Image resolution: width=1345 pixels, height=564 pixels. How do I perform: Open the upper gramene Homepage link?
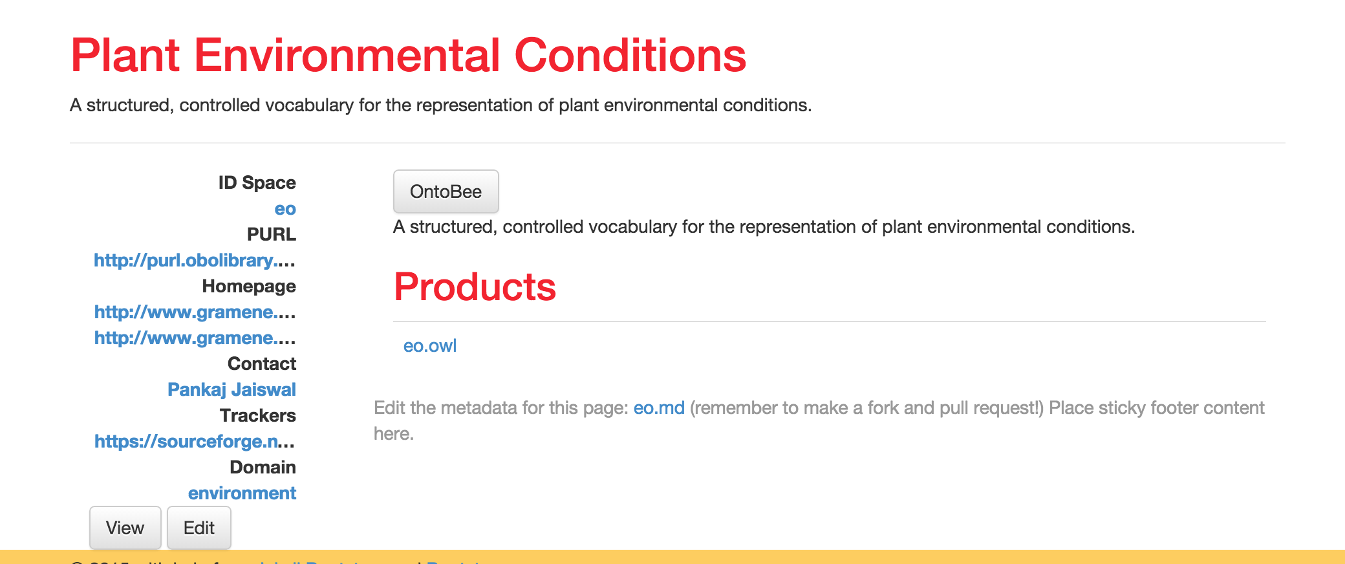coord(195,312)
